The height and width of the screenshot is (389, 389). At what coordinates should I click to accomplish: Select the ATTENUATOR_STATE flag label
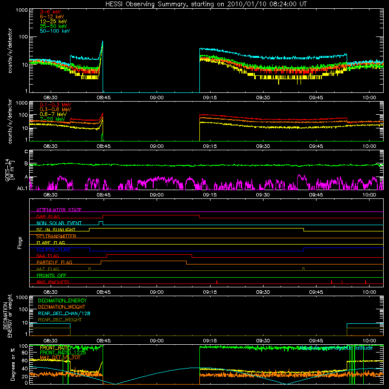pos(59,210)
